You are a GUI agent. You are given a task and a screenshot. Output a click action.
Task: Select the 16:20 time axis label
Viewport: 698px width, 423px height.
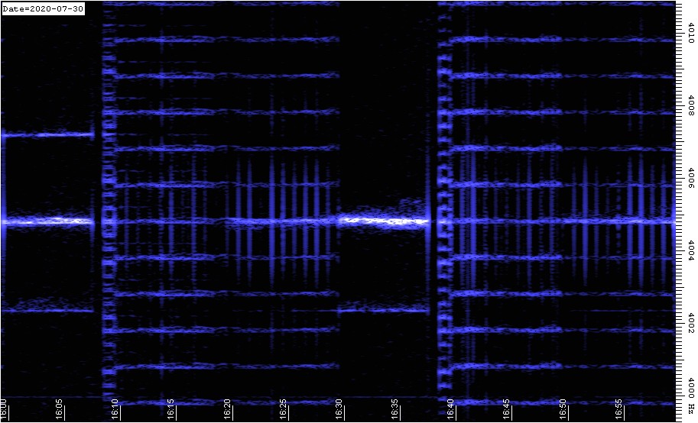coord(228,409)
